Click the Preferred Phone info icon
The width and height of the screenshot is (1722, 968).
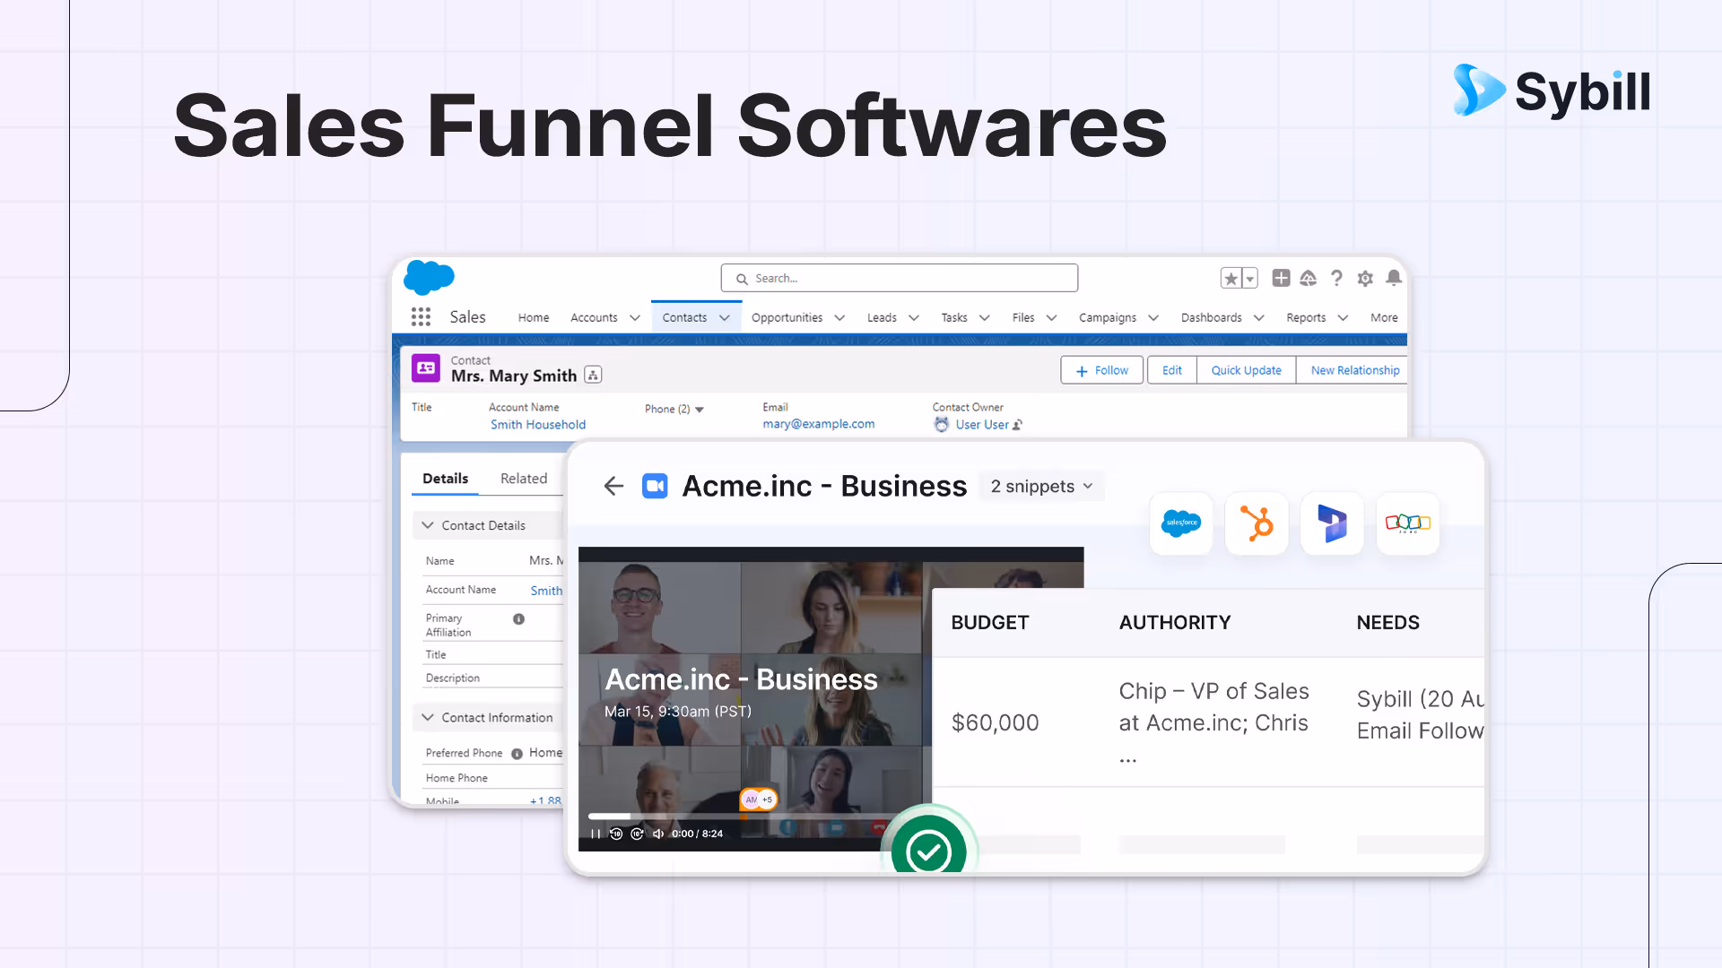[x=517, y=754]
